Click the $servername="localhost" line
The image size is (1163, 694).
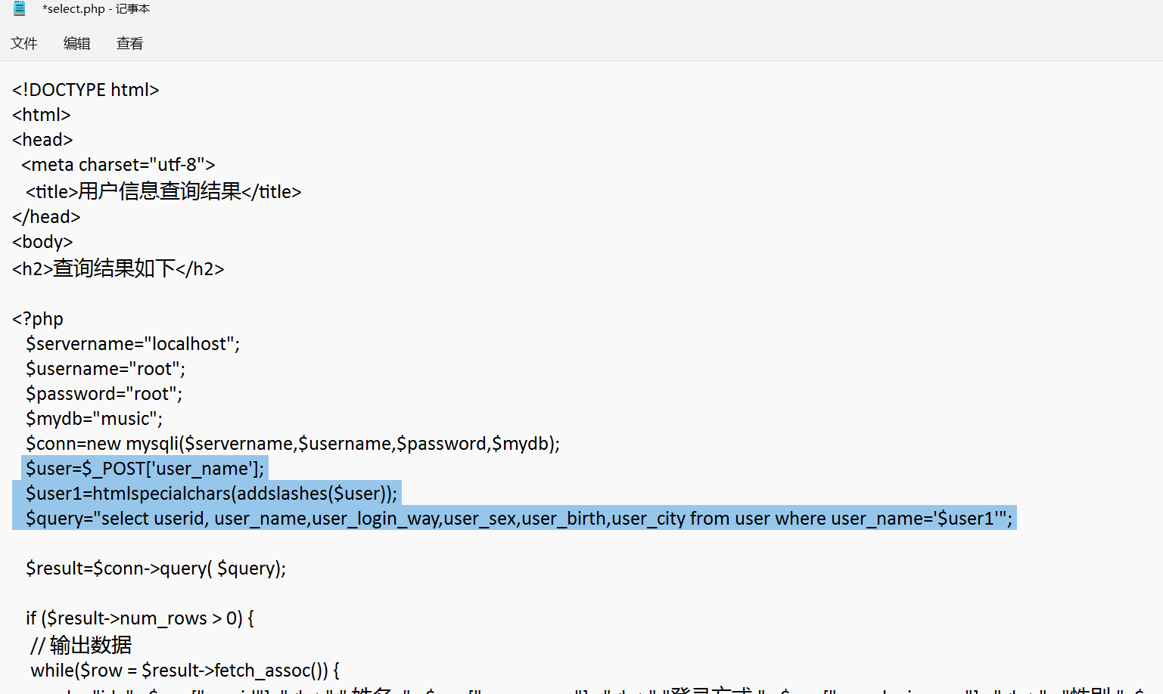132,344
